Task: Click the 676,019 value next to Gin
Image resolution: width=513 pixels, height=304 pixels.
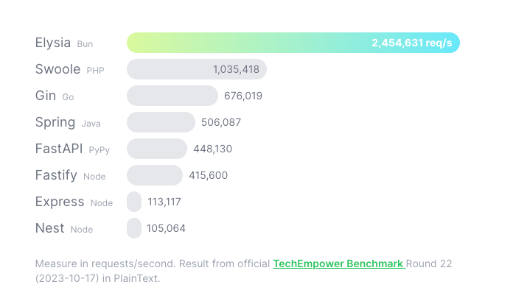Action: click(x=243, y=96)
